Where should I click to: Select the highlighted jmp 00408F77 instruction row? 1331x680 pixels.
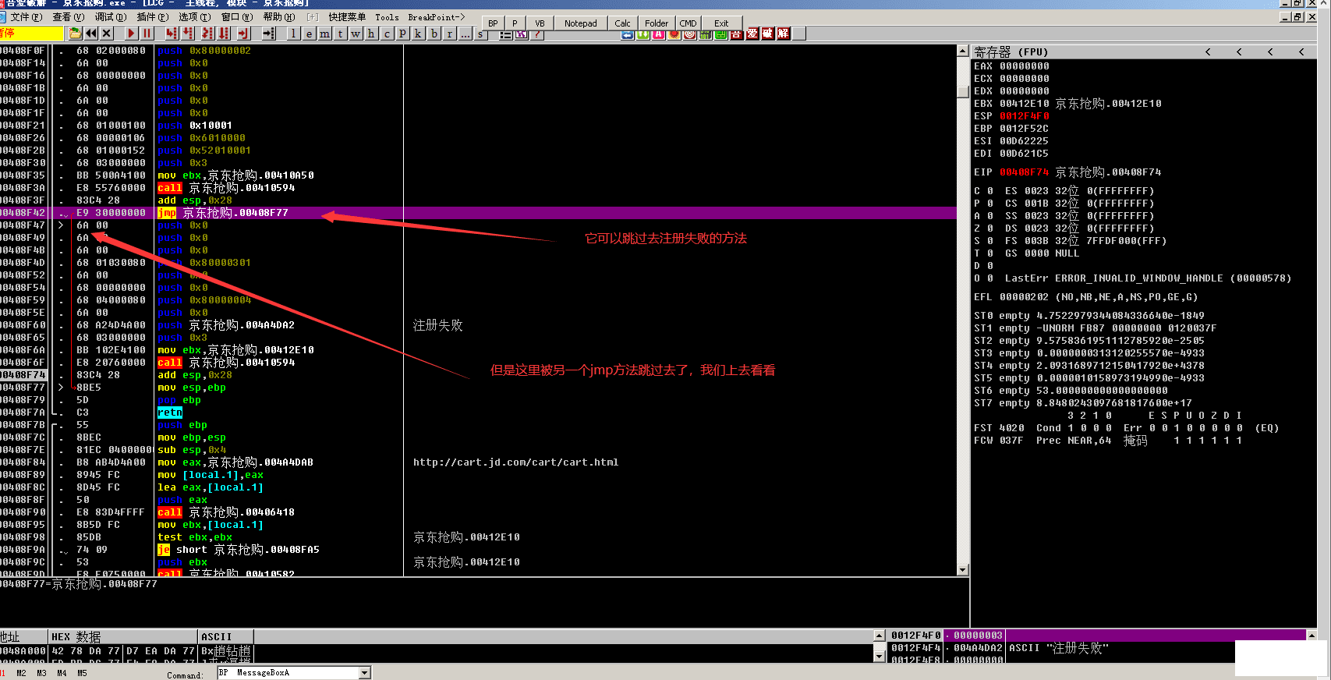(x=478, y=213)
